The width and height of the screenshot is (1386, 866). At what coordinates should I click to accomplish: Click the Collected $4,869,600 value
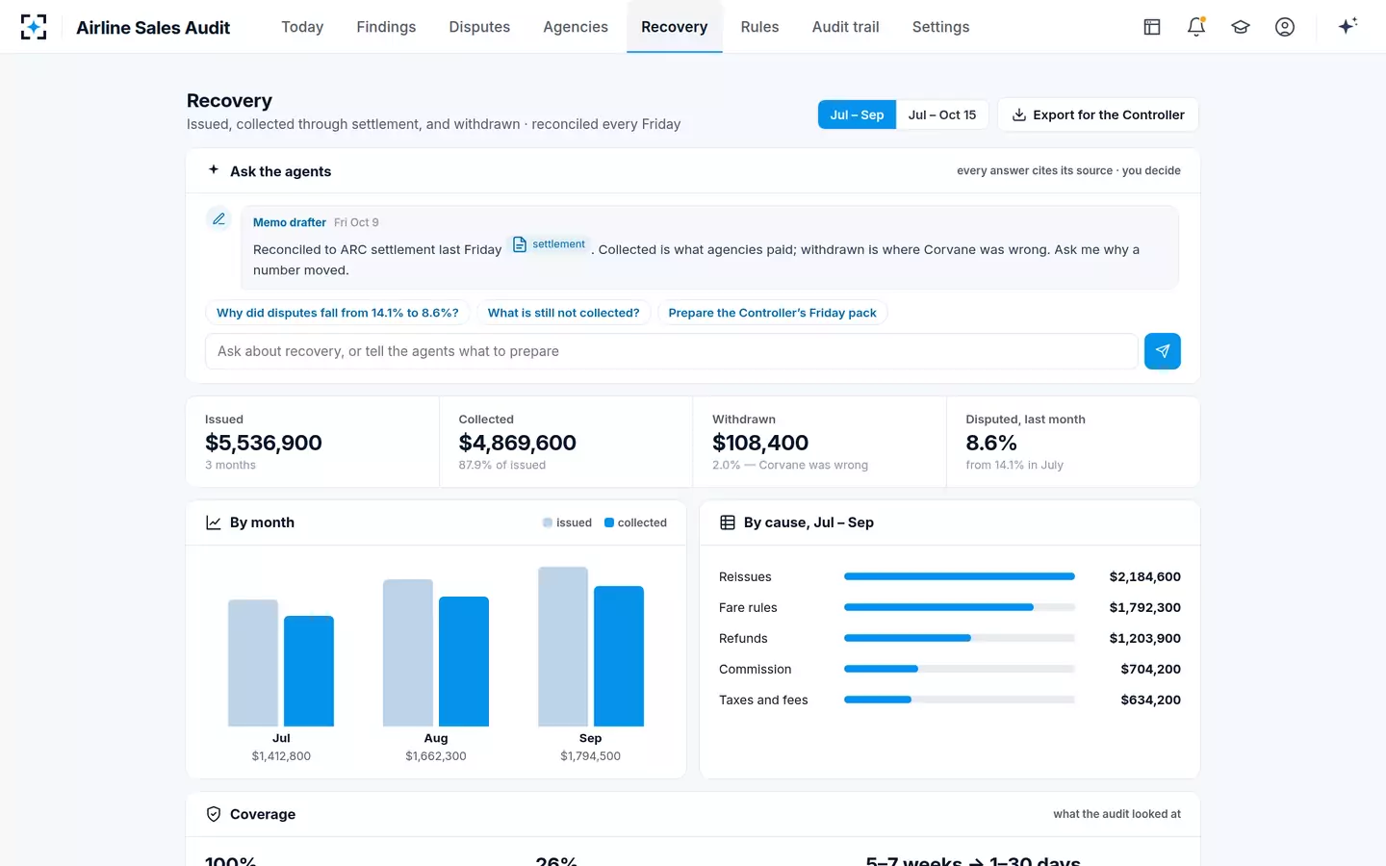(x=517, y=443)
